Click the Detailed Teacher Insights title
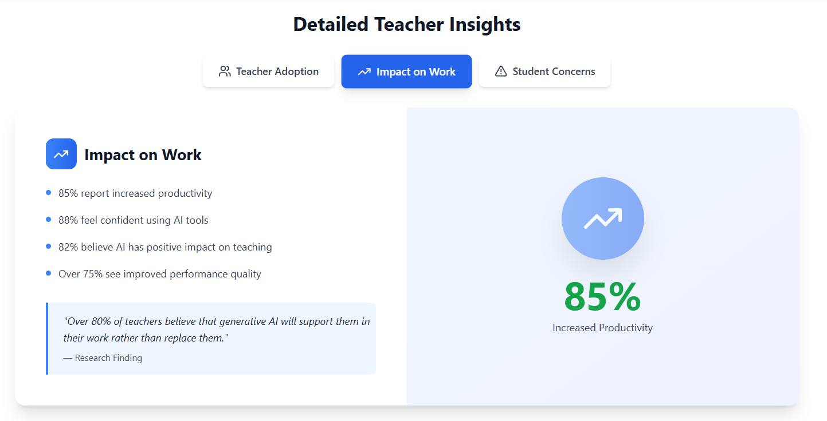 [406, 24]
